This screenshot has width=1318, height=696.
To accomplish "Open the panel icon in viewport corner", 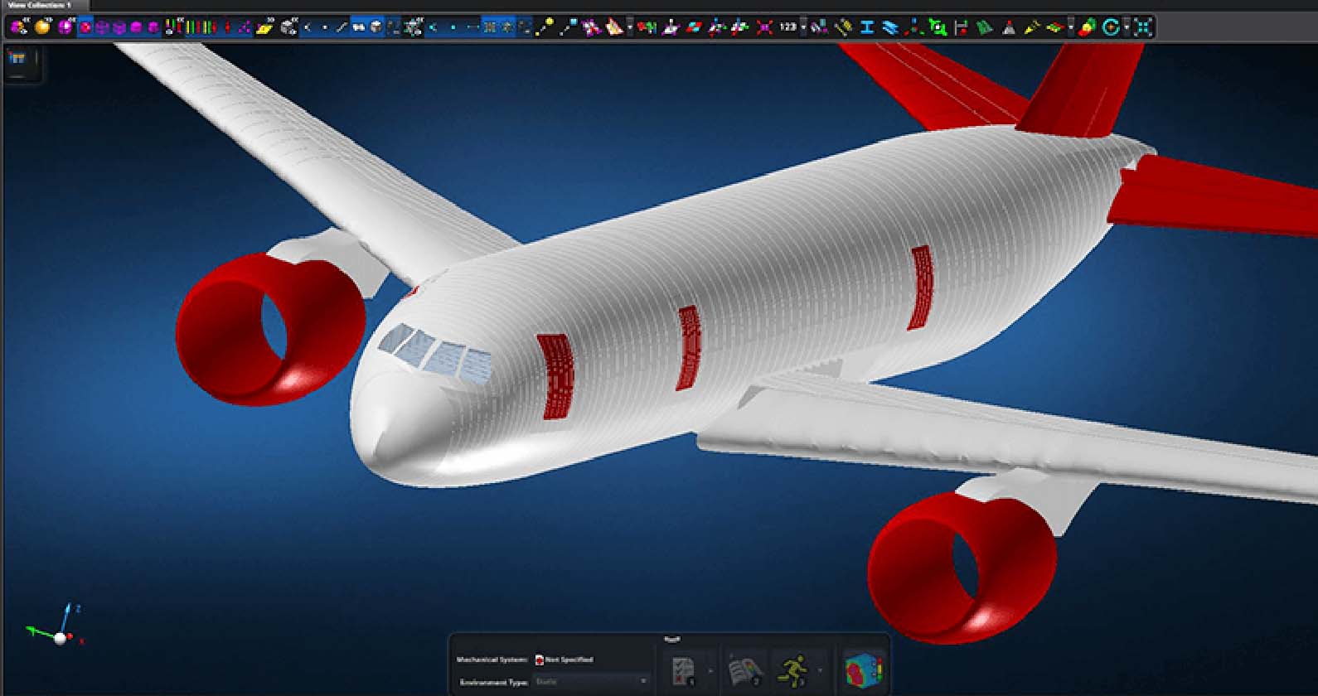I will click(17, 60).
